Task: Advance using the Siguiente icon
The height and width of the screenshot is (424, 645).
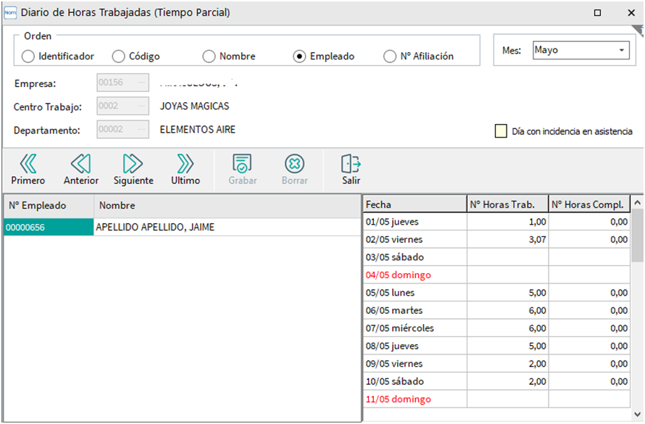Action: pos(133,163)
